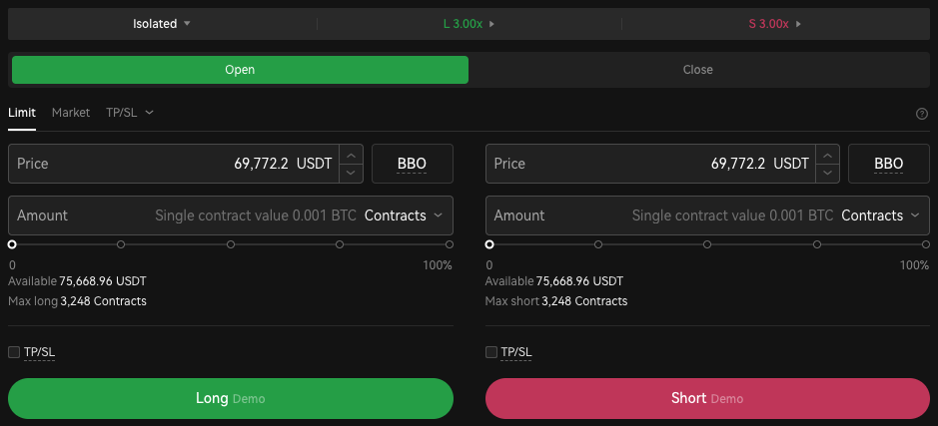
Task: Click the short order Amount input field
Action: 559,215
